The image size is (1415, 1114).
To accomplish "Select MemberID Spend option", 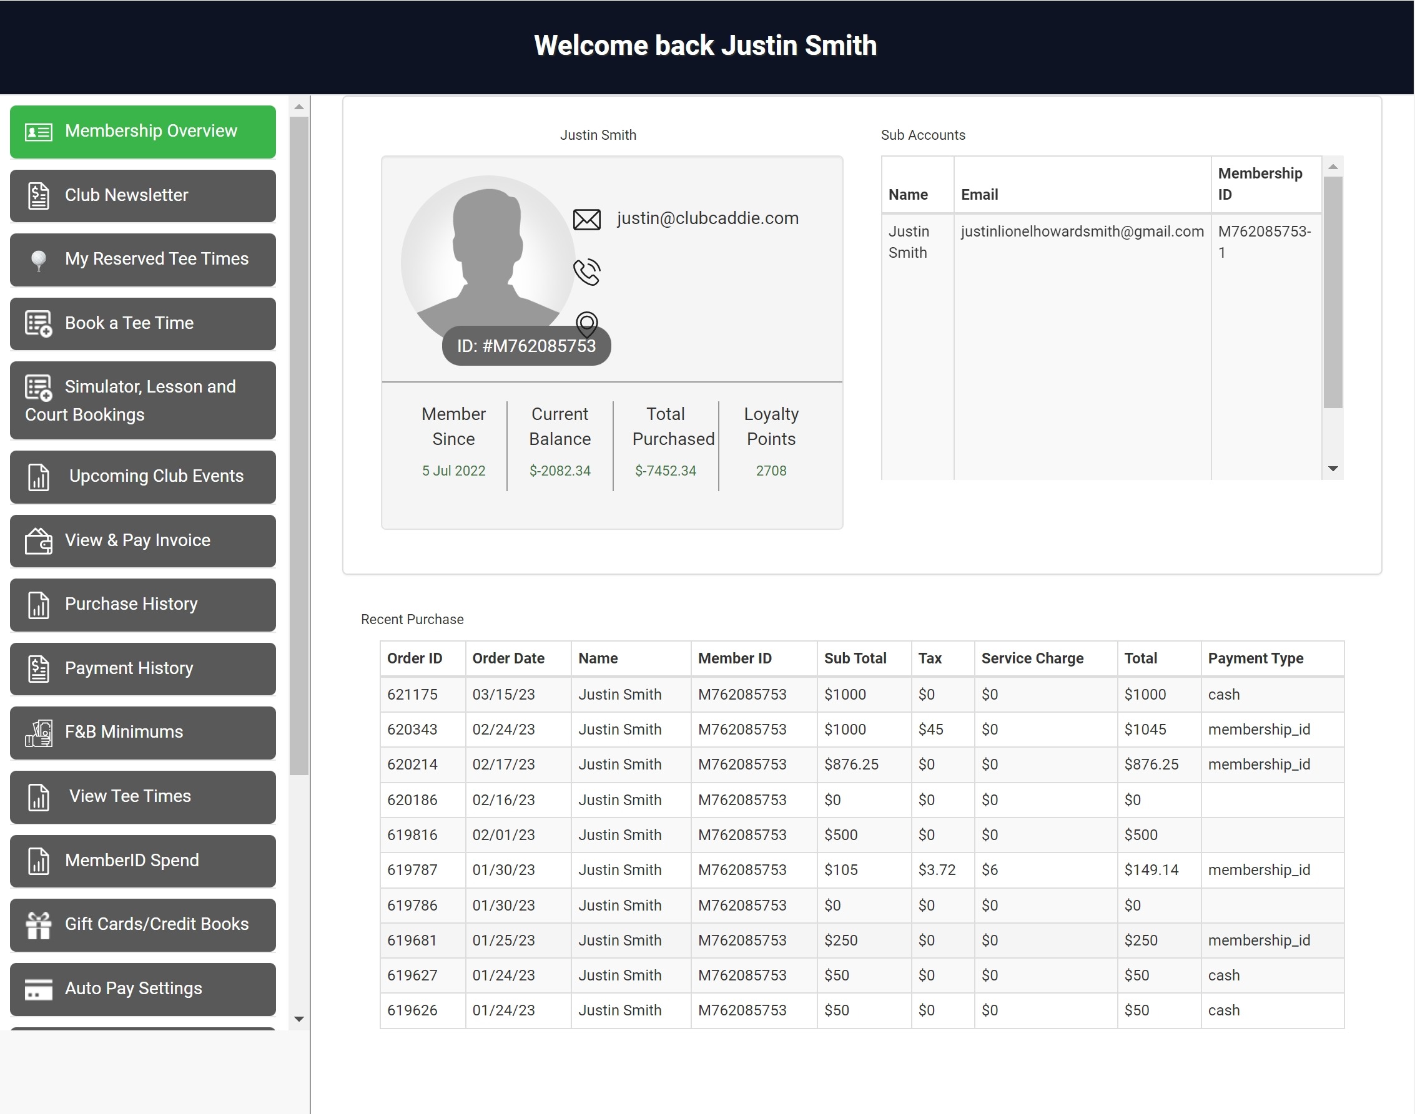I will [x=142, y=861].
